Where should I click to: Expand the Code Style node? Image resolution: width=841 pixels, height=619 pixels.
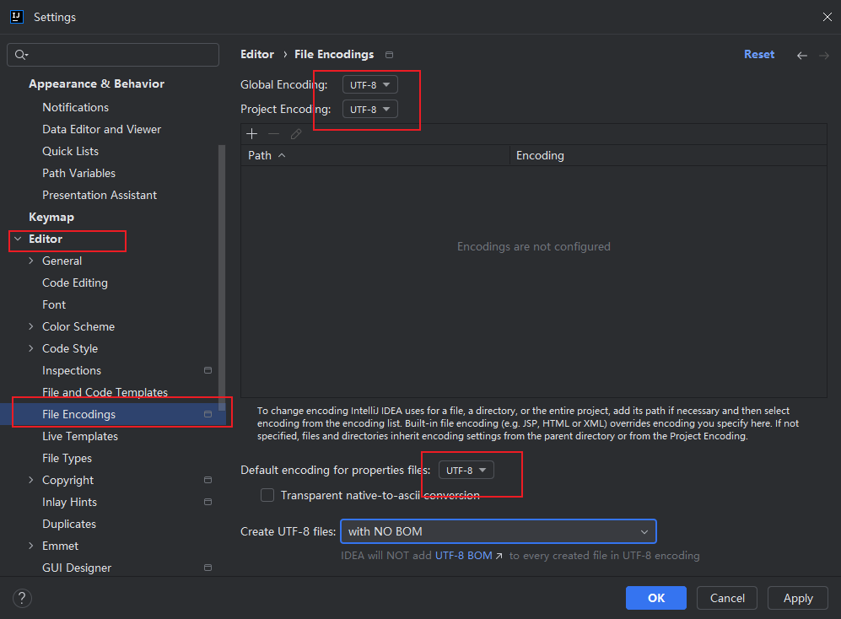pos(30,348)
